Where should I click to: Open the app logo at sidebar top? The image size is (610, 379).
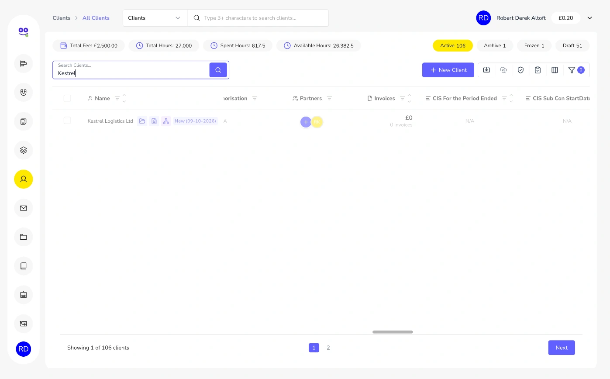pos(24,32)
